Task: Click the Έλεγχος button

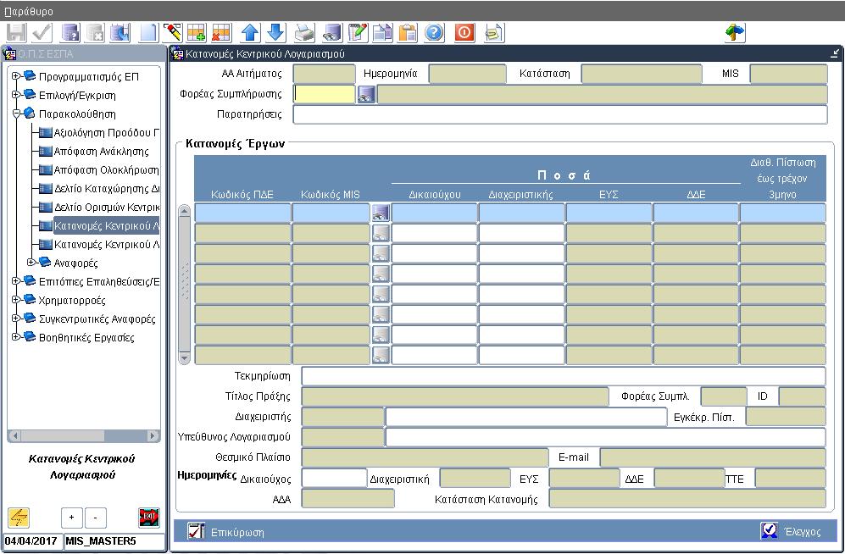Action: tap(791, 531)
